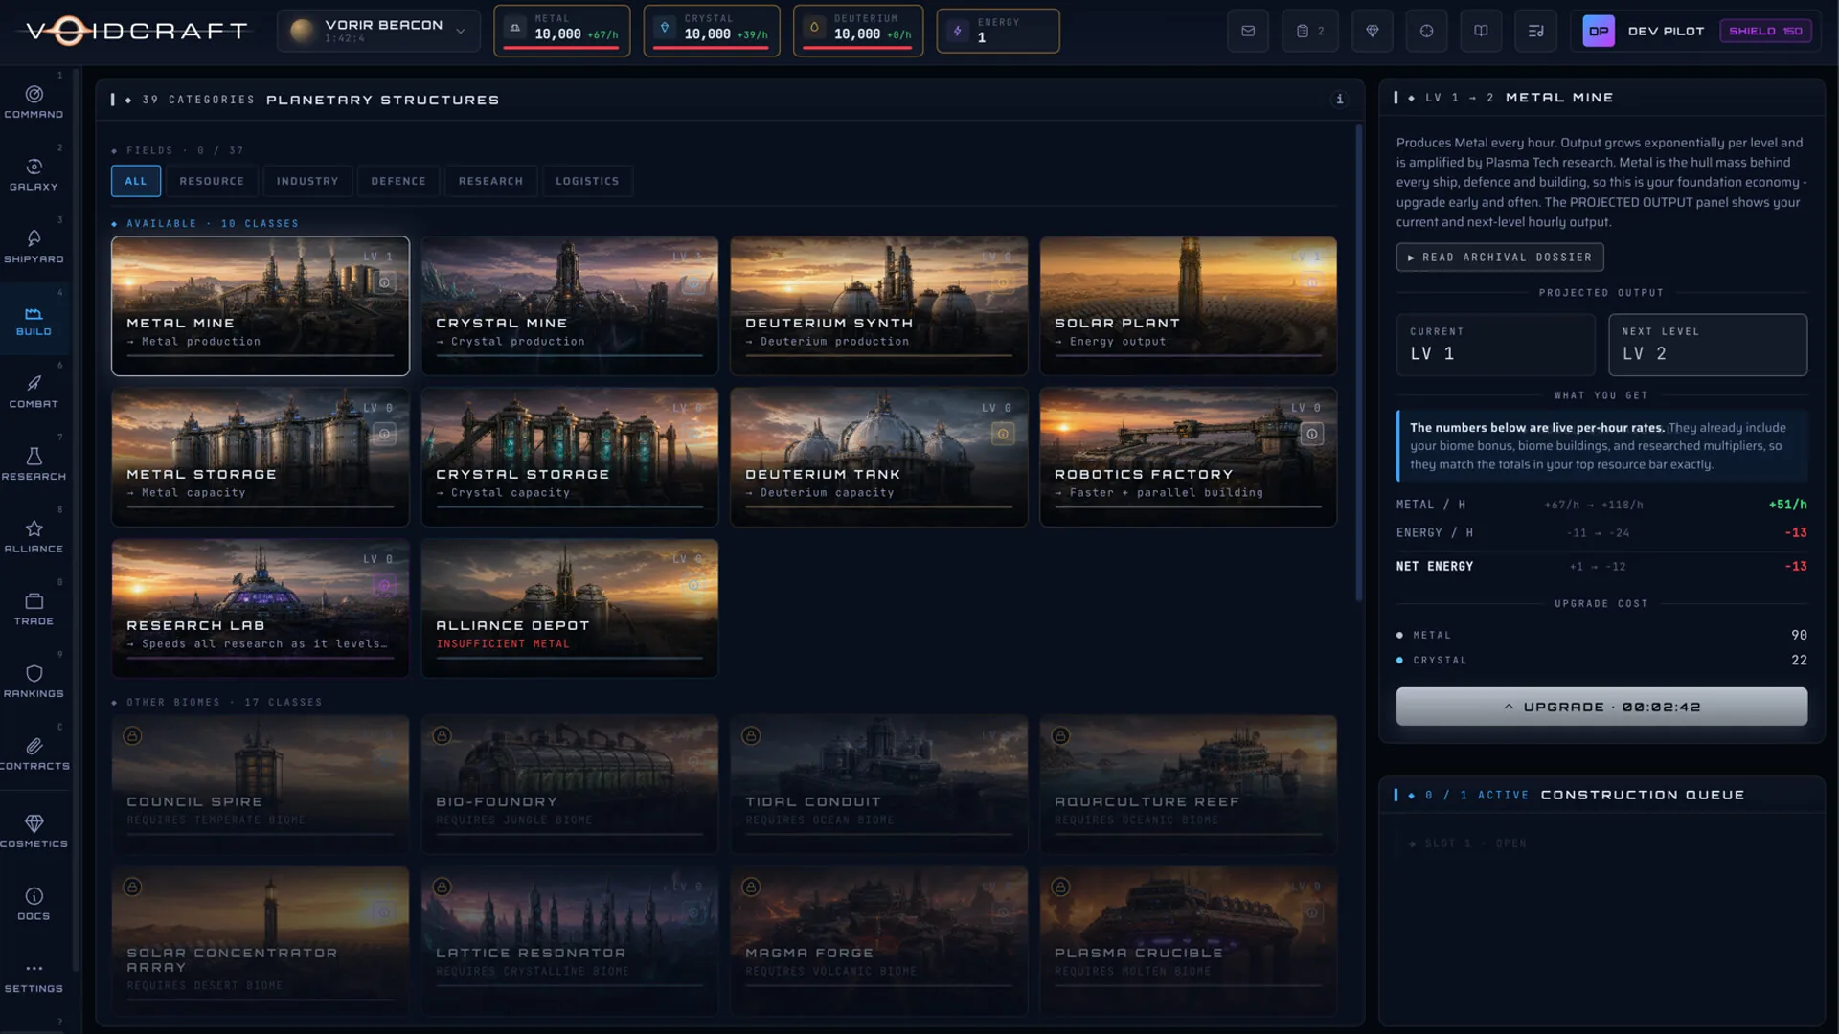Open Cosmetics in the sidebar
Viewport: 1839px width, 1034px height.
coord(34,832)
